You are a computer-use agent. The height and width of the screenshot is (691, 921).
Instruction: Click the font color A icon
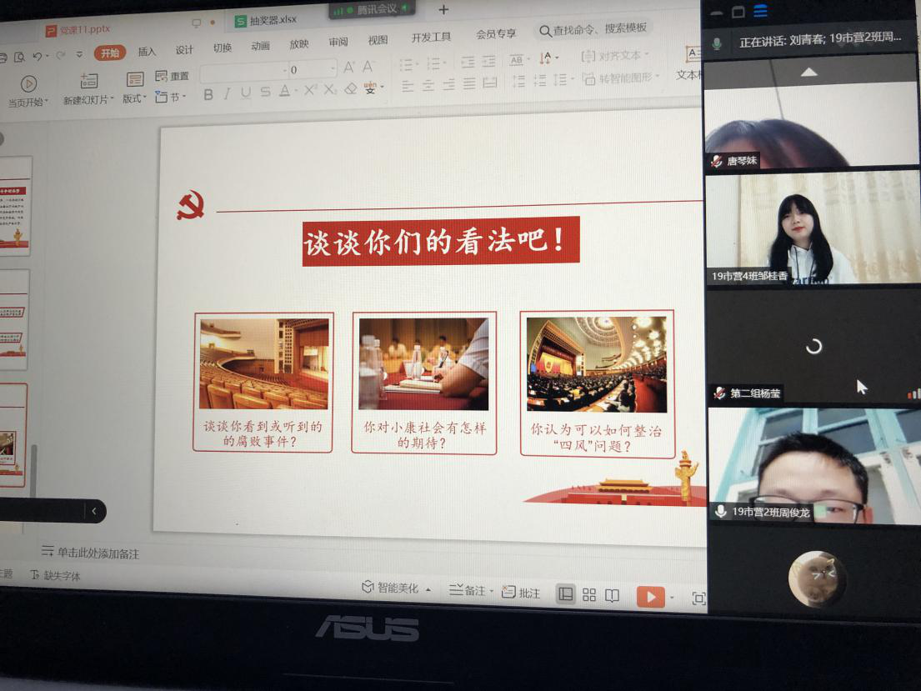285,91
